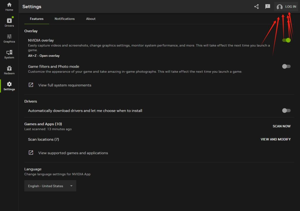
Task: Click Change language settings for NVIDIA App text
Action: [57, 174]
